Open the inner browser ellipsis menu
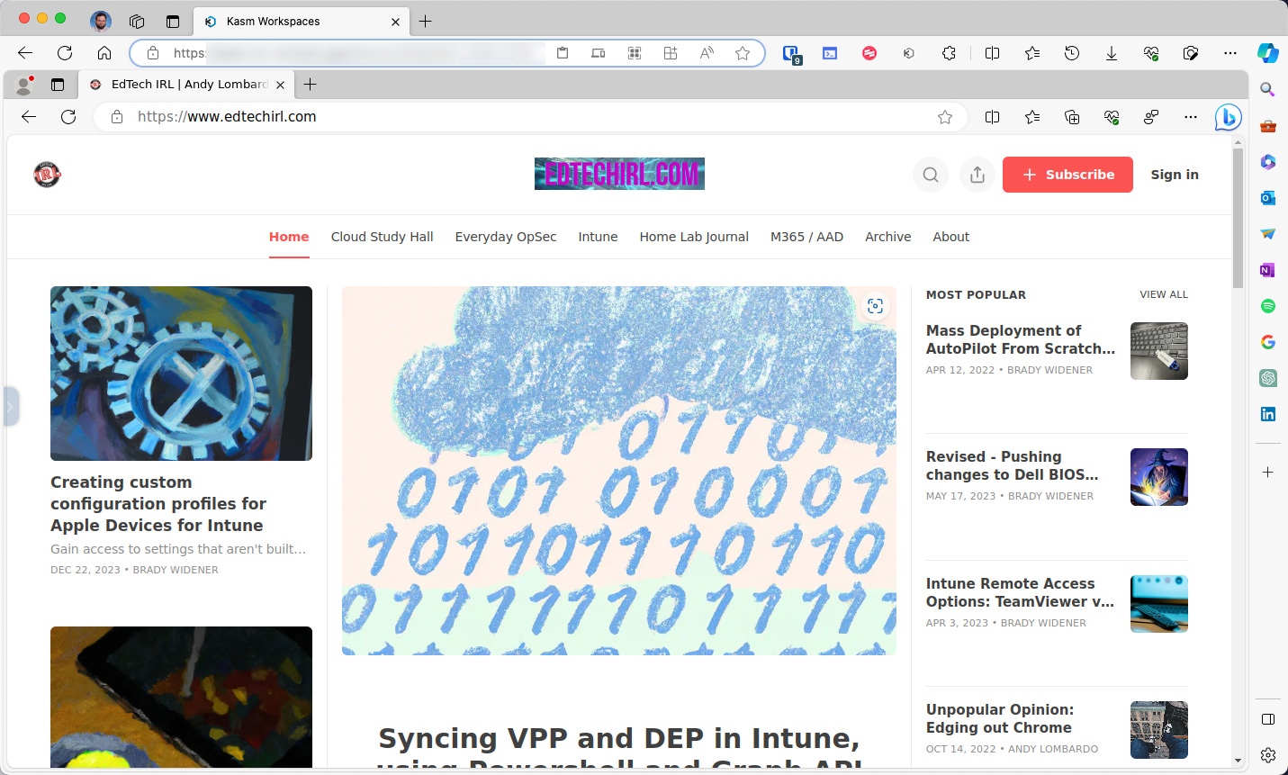The height and width of the screenshot is (775, 1288). [1191, 117]
